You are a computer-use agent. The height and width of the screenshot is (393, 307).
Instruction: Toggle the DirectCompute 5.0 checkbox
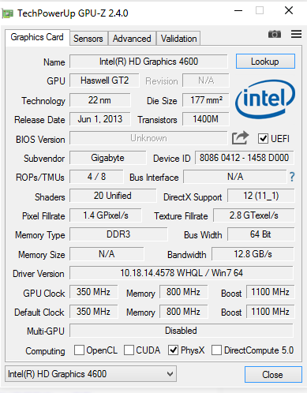pos(216,350)
